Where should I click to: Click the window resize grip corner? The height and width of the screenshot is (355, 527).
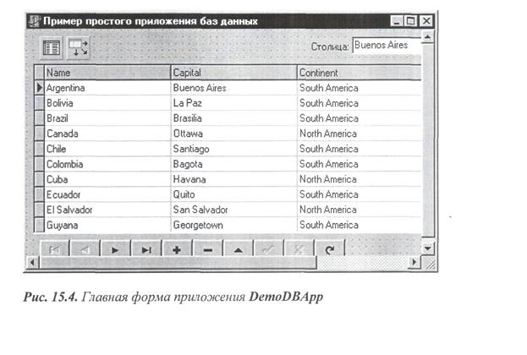pyautogui.click(x=430, y=264)
